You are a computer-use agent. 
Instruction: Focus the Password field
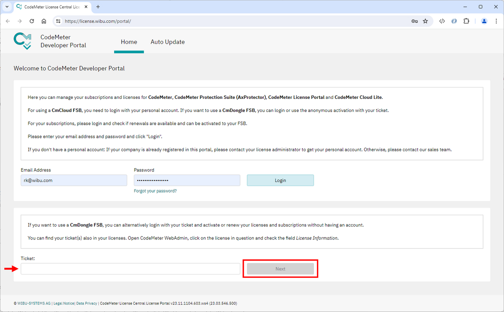point(187,180)
